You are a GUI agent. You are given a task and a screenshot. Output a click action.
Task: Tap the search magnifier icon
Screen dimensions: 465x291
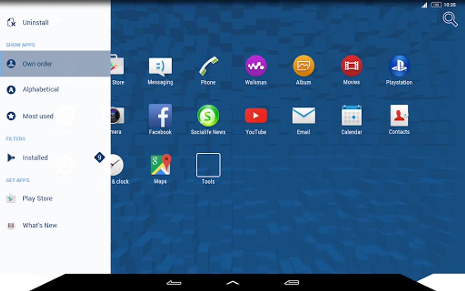pos(450,19)
